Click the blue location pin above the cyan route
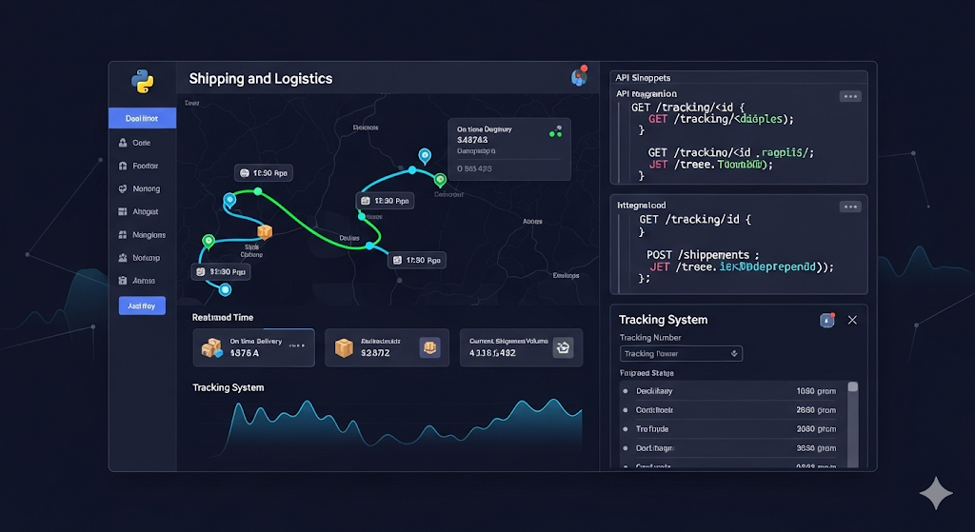975x532 pixels. coord(425,155)
